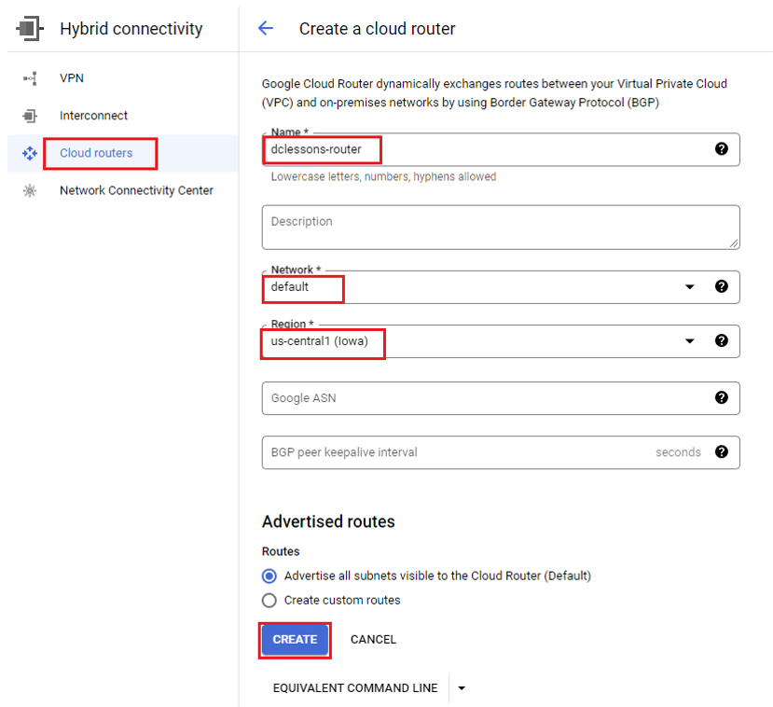
Task: Click the CREATE button
Action: pyautogui.click(x=295, y=640)
